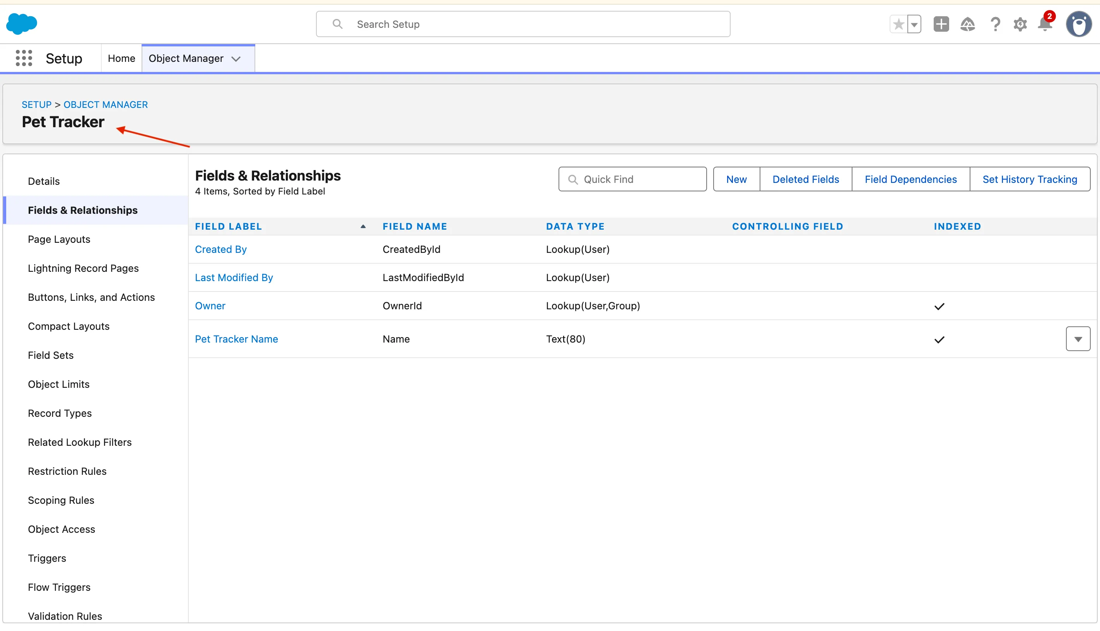Open Pet Tracker Name row actions dropdown
This screenshot has width=1100, height=631.
pyautogui.click(x=1078, y=339)
